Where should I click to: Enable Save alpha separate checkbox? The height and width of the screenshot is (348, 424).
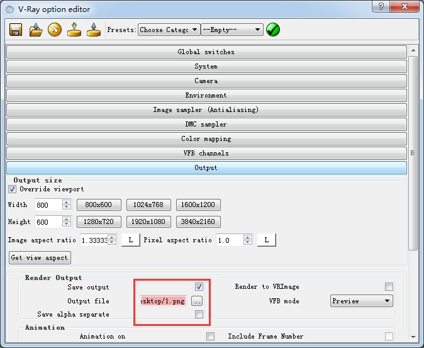[199, 314]
